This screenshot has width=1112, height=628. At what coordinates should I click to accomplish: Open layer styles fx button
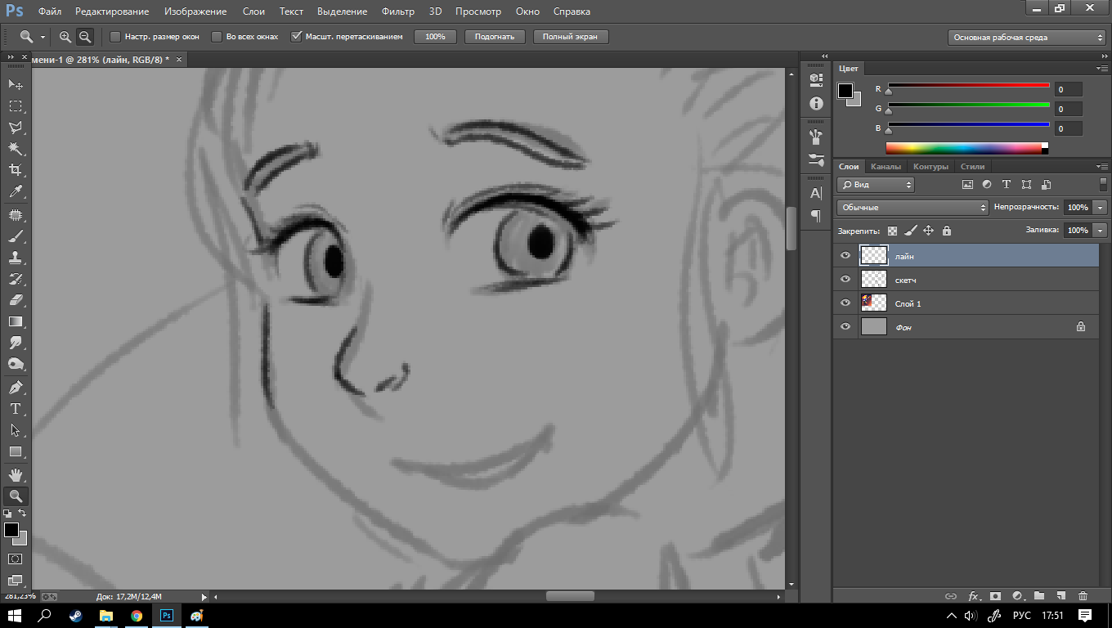974,596
